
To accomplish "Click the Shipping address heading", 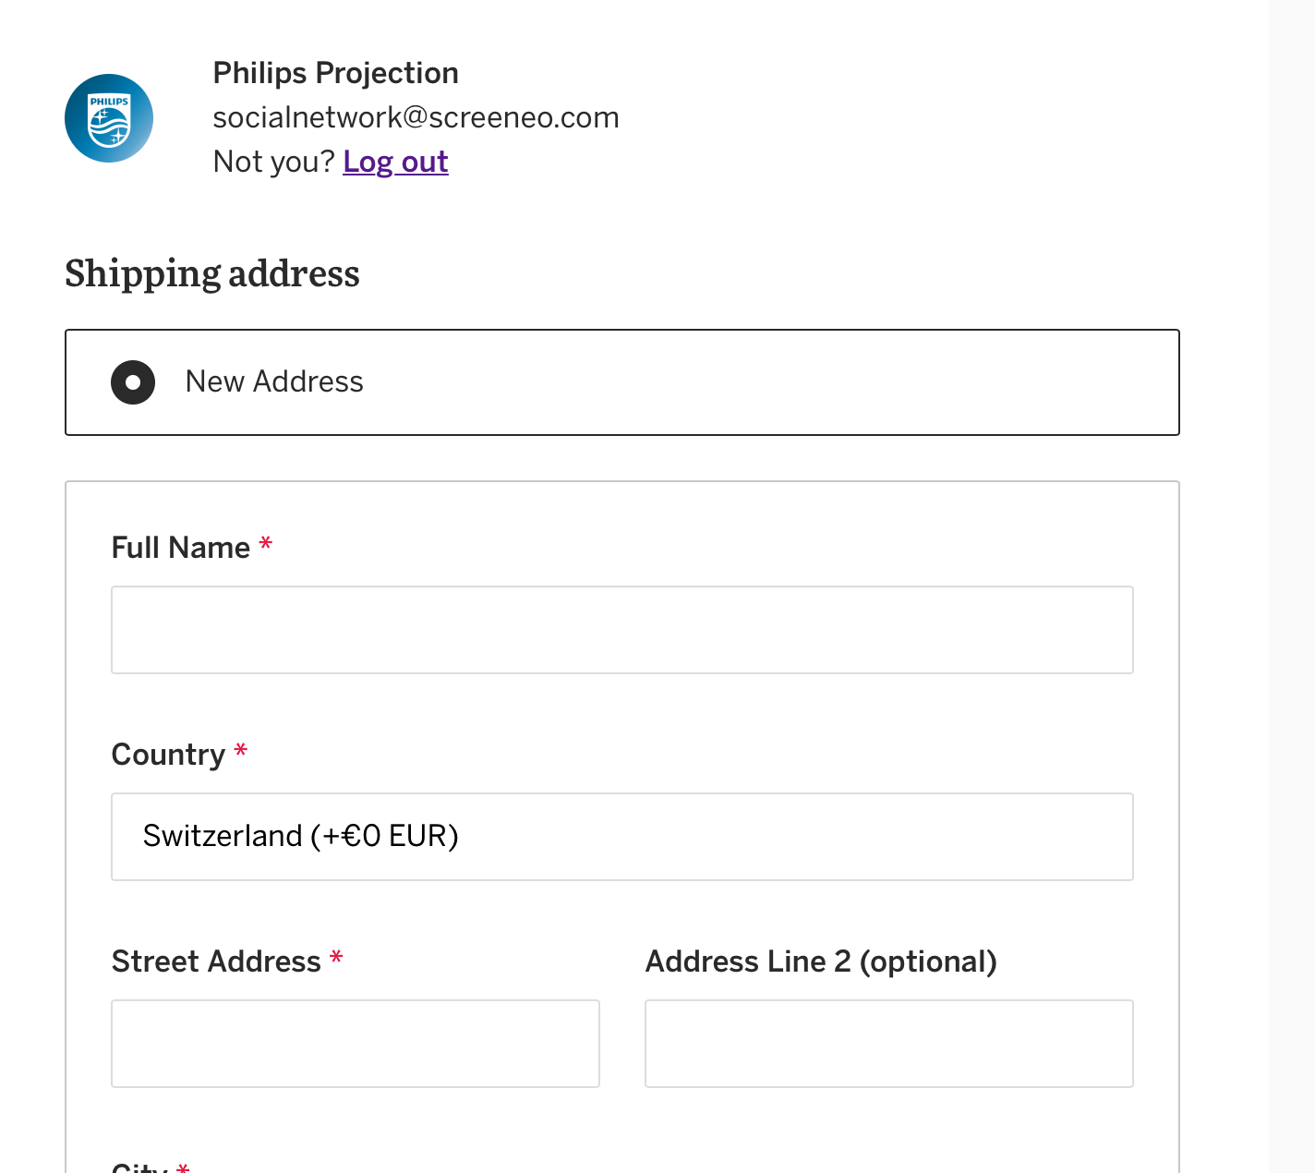I will point(212,273).
